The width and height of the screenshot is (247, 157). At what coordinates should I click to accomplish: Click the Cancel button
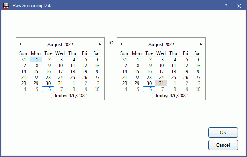coord(223,145)
